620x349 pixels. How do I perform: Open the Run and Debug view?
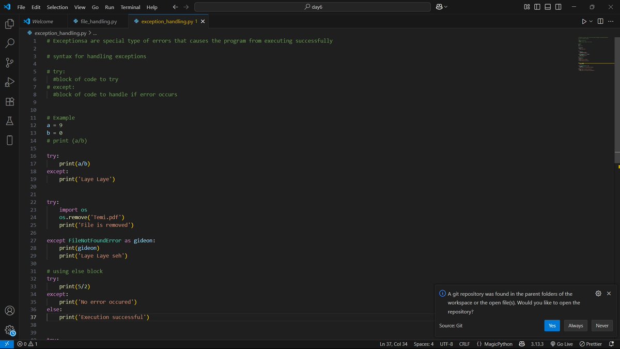click(x=9, y=82)
